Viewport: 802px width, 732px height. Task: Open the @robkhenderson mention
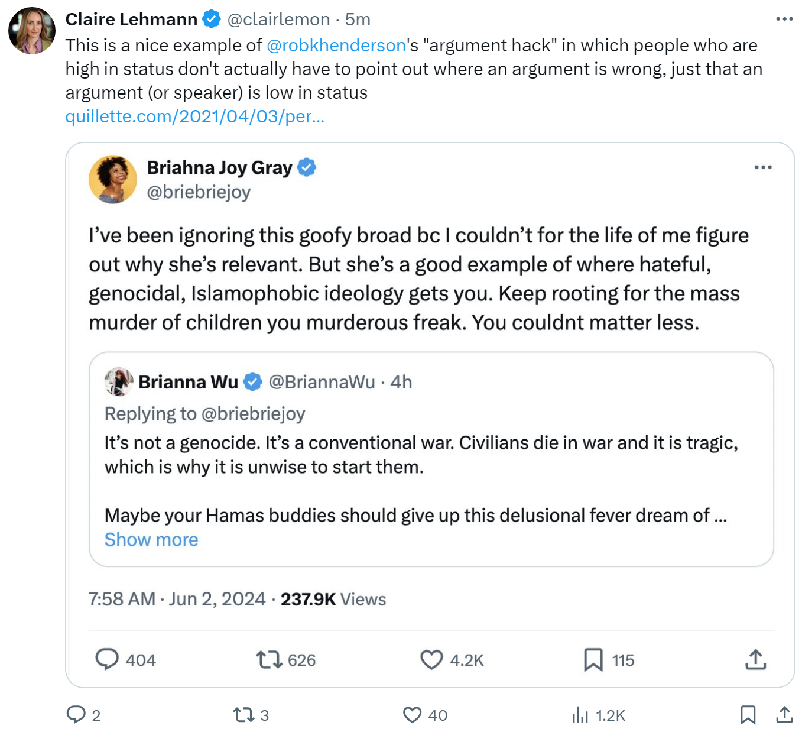coord(336,45)
